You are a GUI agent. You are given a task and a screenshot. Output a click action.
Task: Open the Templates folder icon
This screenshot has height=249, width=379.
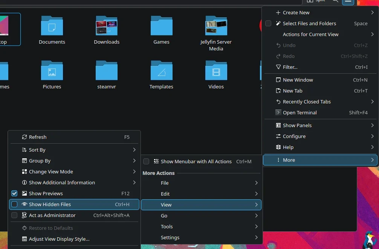pos(162,70)
